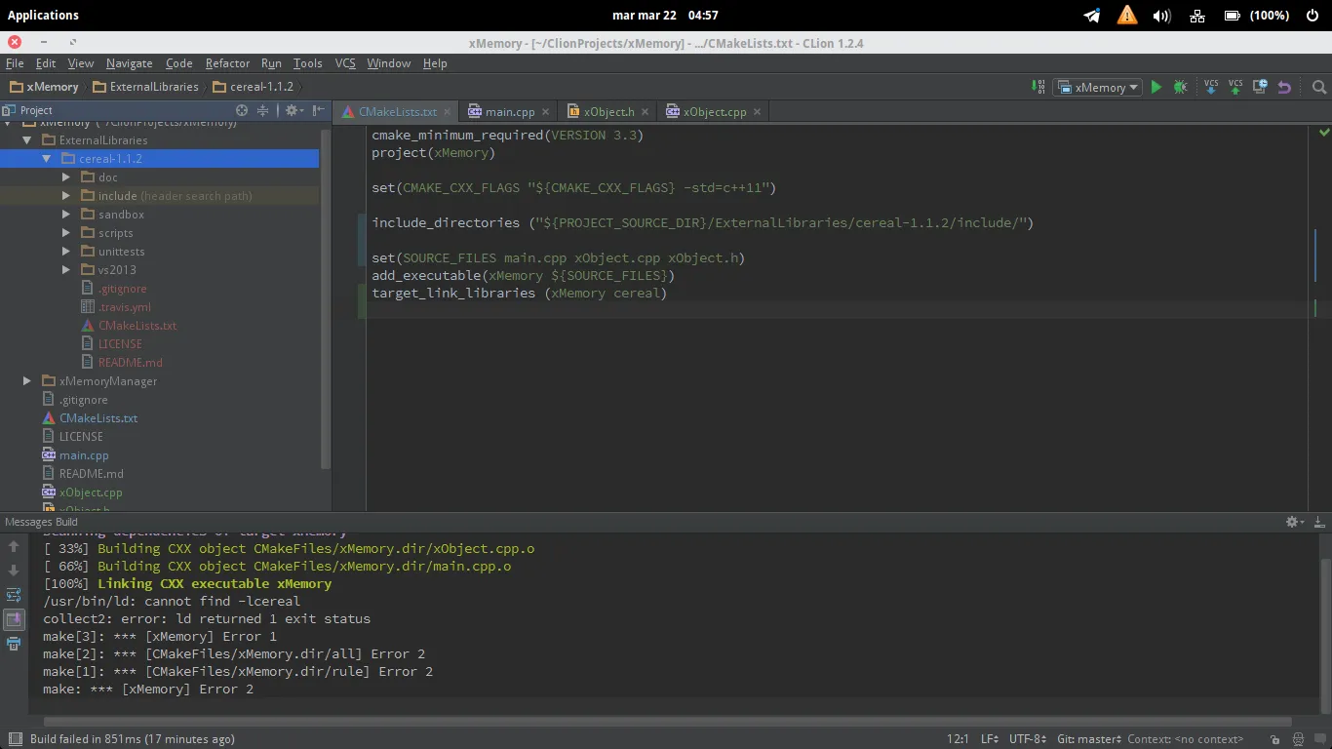Toggle tool window bars at status bar corner
The image size is (1332, 749).
pos(14,739)
